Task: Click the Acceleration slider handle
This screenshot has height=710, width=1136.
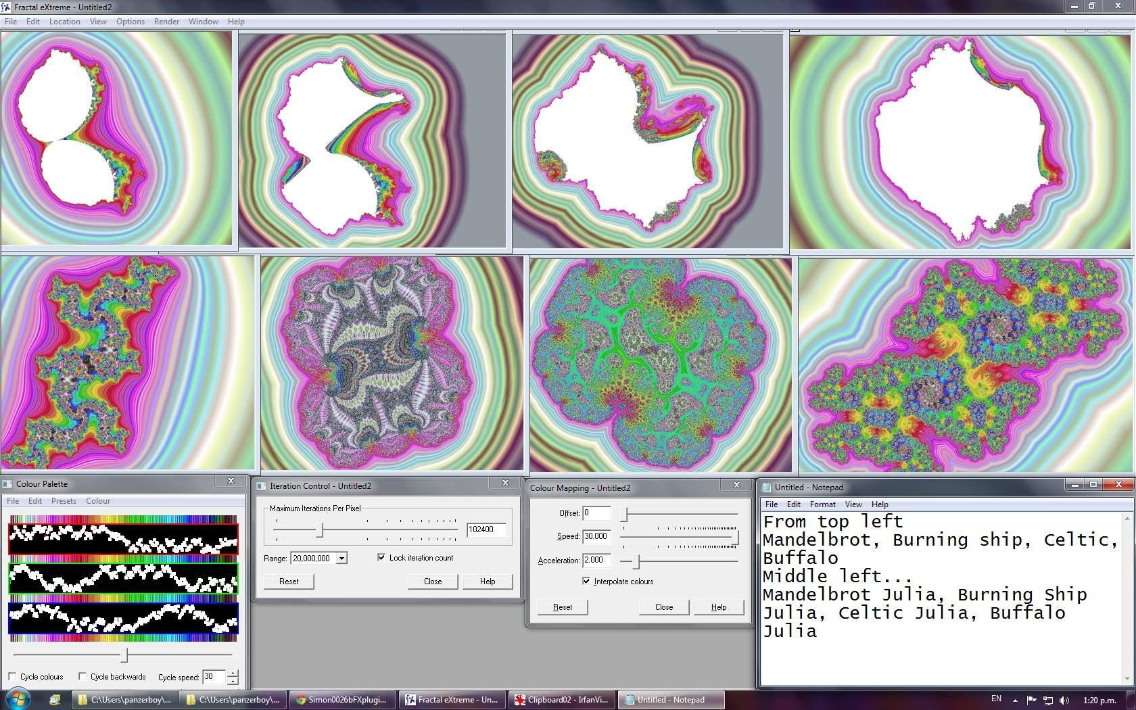Action: 636,561
